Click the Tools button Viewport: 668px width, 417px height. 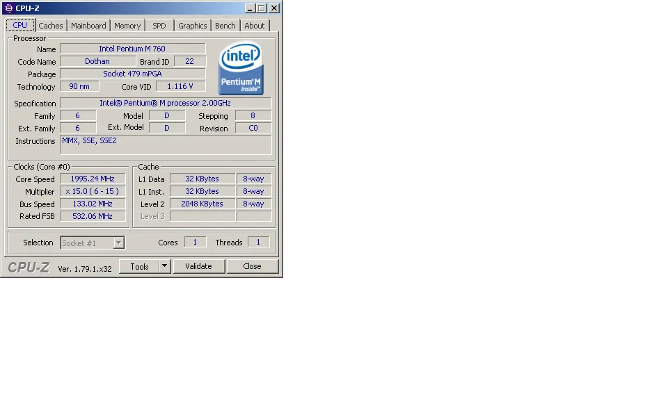coord(139,266)
